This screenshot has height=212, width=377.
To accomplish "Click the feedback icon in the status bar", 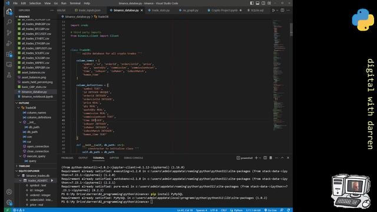I will 282,210.
